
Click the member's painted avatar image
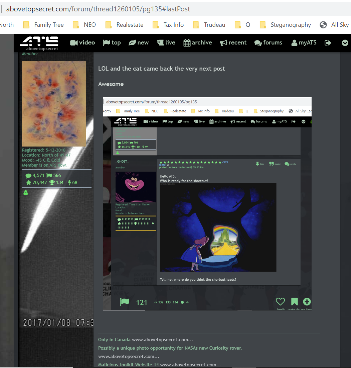54,103
